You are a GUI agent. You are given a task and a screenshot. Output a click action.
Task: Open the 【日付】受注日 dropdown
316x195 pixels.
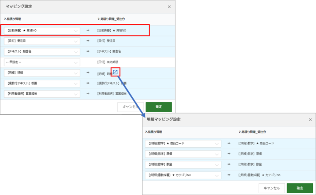point(42,41)
